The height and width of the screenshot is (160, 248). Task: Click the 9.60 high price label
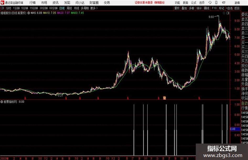(211, 17)
